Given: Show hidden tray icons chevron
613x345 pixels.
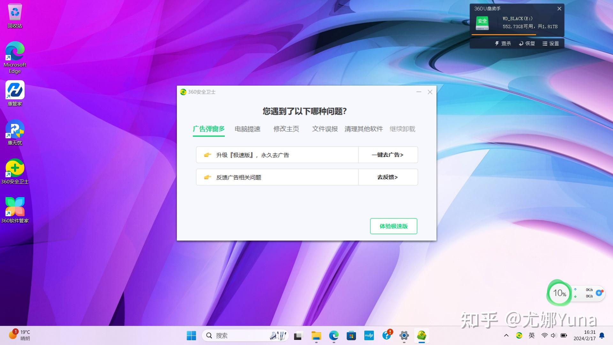Looking at the screenshot, I should click(506, 335).
